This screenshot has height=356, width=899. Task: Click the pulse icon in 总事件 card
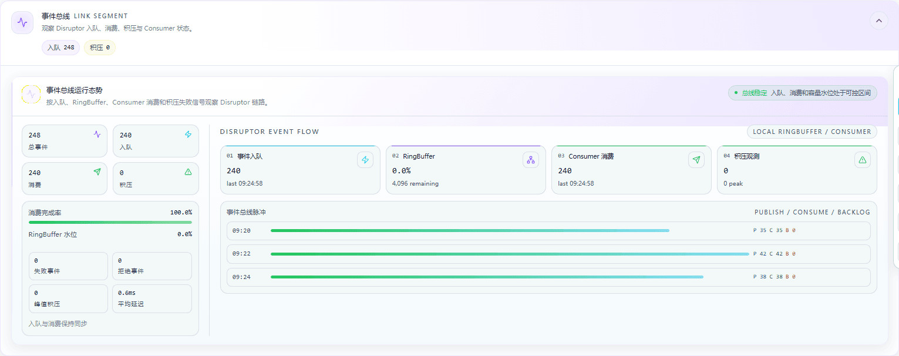point(97,135)
